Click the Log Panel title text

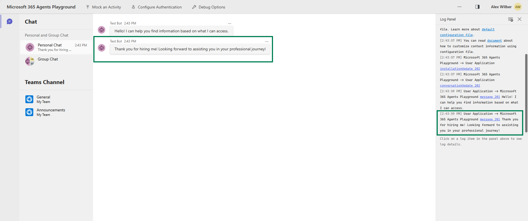coord(448,19)
